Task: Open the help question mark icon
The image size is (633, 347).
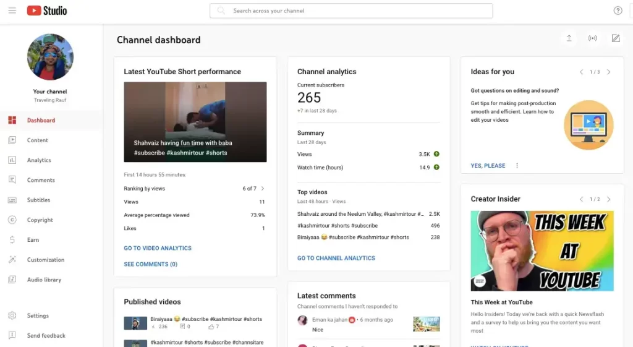Action: [x=618, y=11]
